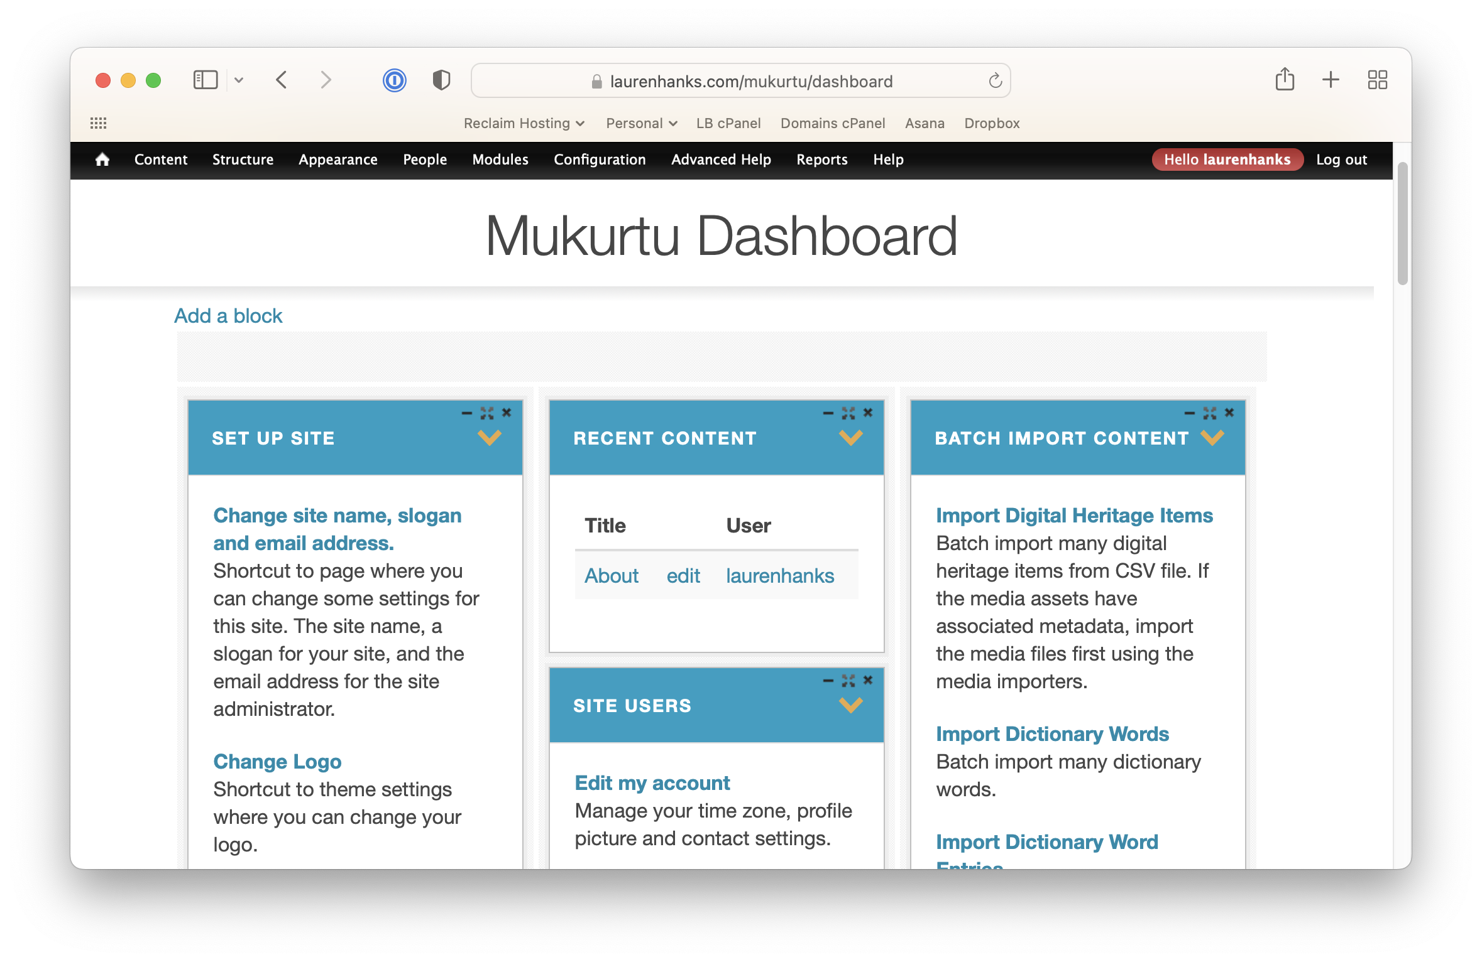
Task: Open the 1Password extension icon
Action: pos(394,80)
